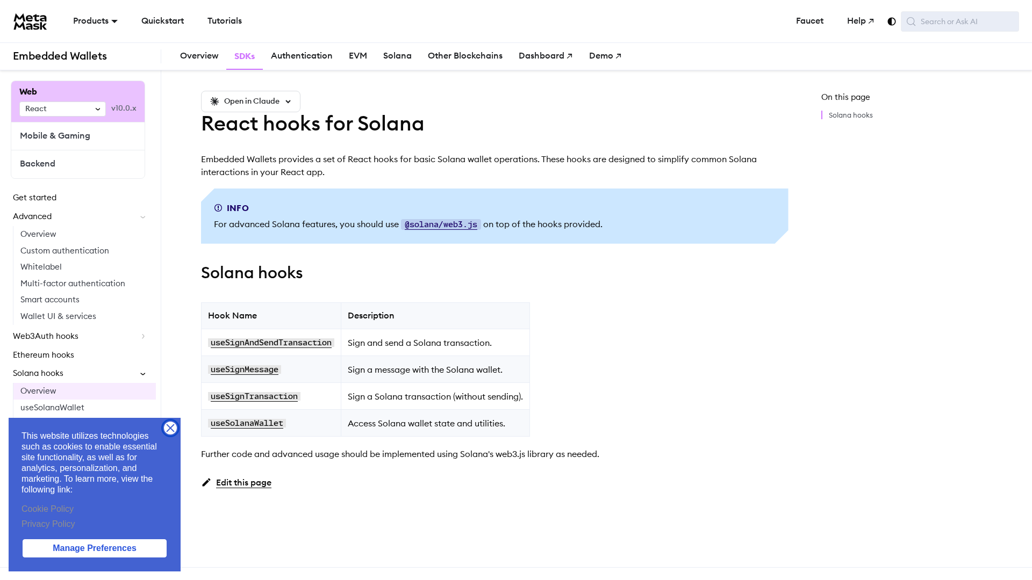Open the Help external link
Image resolution: width=1032 pixels, height=580 pixels.
pos(861,21)
